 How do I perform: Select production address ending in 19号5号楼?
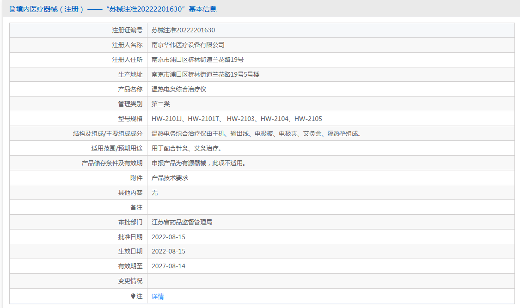coord(205,74)
